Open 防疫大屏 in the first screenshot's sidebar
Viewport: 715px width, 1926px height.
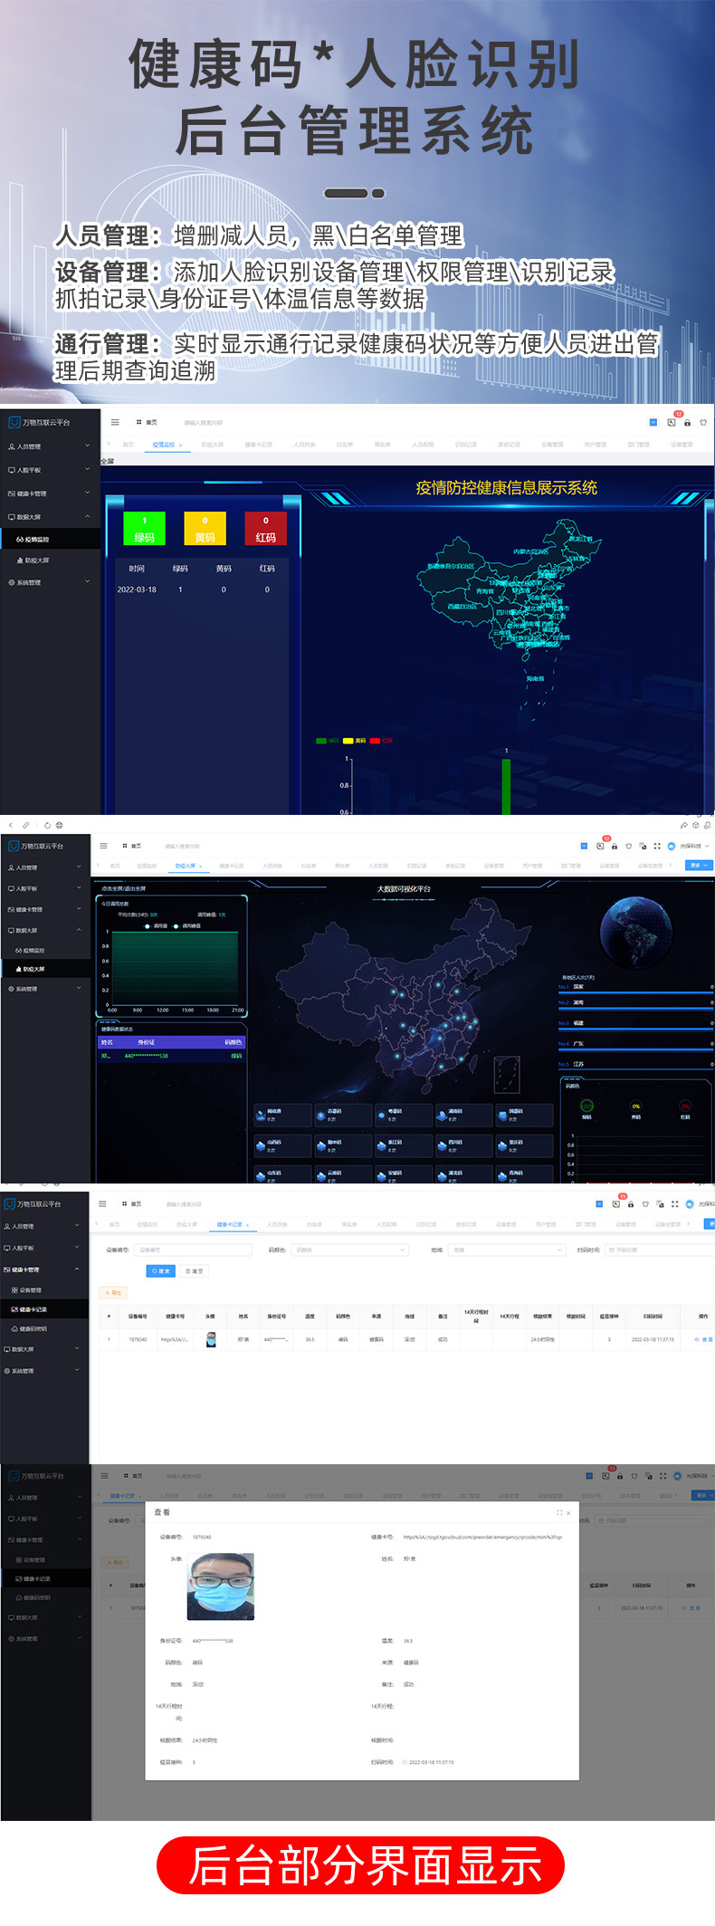(x=50, y=561)
